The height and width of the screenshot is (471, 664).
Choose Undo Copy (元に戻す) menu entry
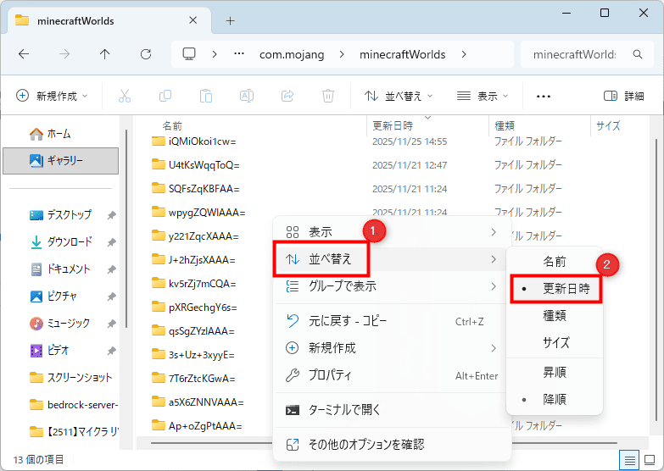[x=392, y=321]
